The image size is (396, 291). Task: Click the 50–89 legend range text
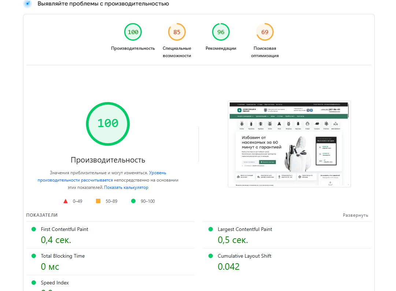tap(111, 201)
